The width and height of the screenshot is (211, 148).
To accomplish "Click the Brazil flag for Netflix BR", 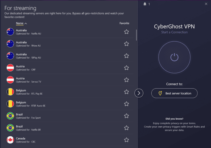I will (x=10, y=128).
